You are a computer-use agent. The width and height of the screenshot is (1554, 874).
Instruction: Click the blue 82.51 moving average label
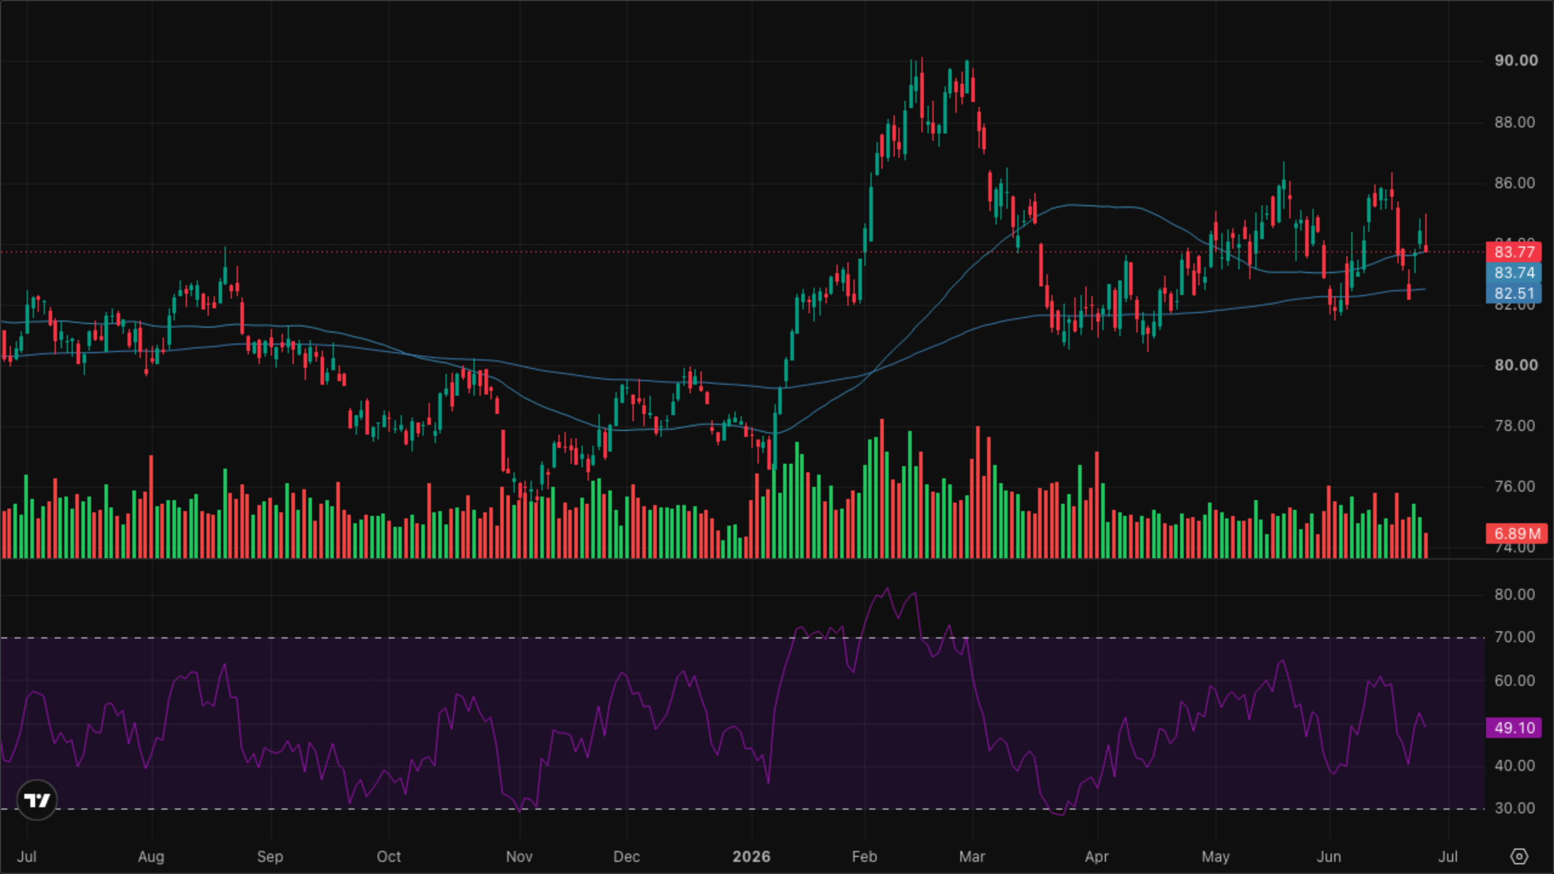(x=1514, y=293)
